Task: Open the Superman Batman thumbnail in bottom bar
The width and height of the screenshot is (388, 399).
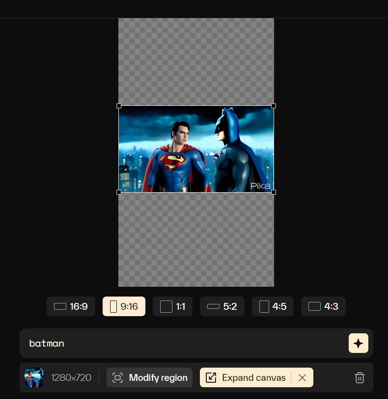Action: tap(34, 377)
